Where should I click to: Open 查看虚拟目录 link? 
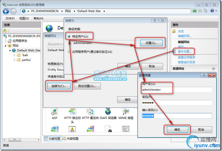tap(186, 62)
